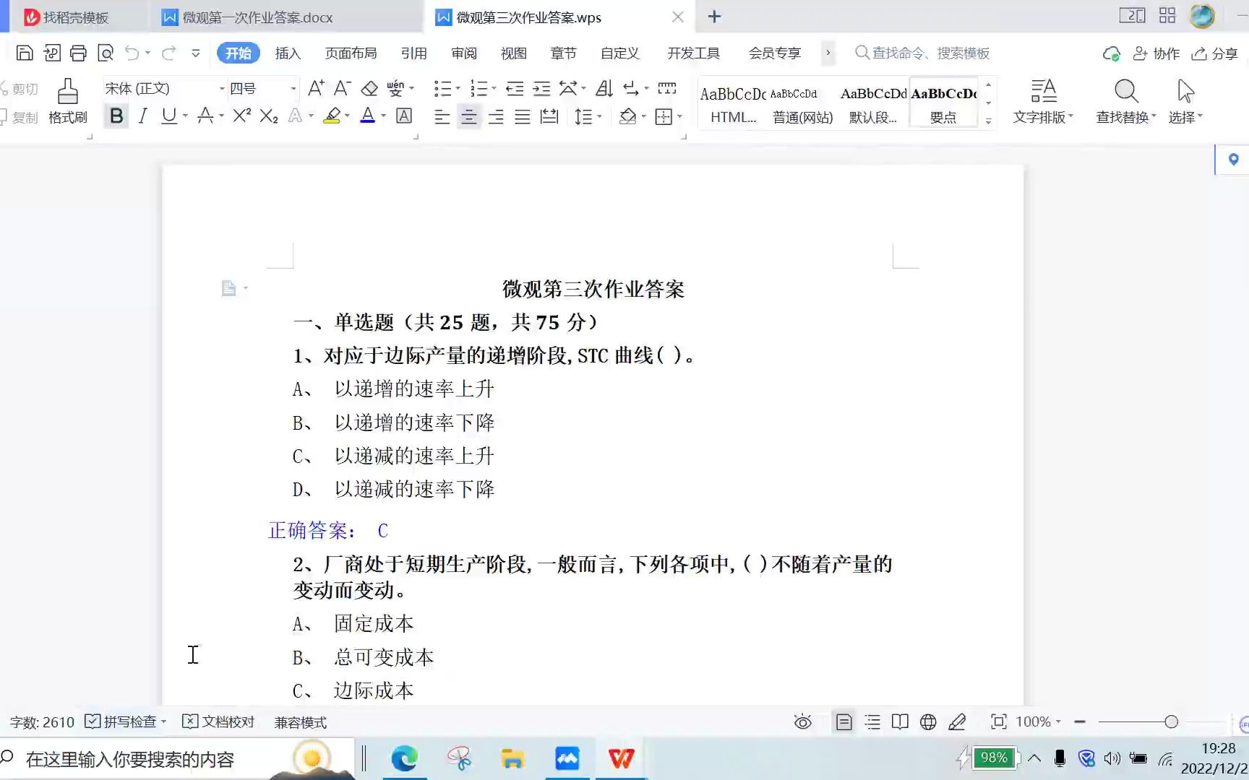The height and width of the screenshot is (780, 1249).
Task: Toggle Italic formatting button
Action: [x=143, y=116]
